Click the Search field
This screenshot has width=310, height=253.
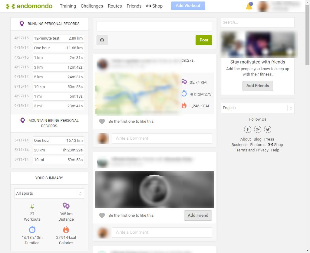258,22
